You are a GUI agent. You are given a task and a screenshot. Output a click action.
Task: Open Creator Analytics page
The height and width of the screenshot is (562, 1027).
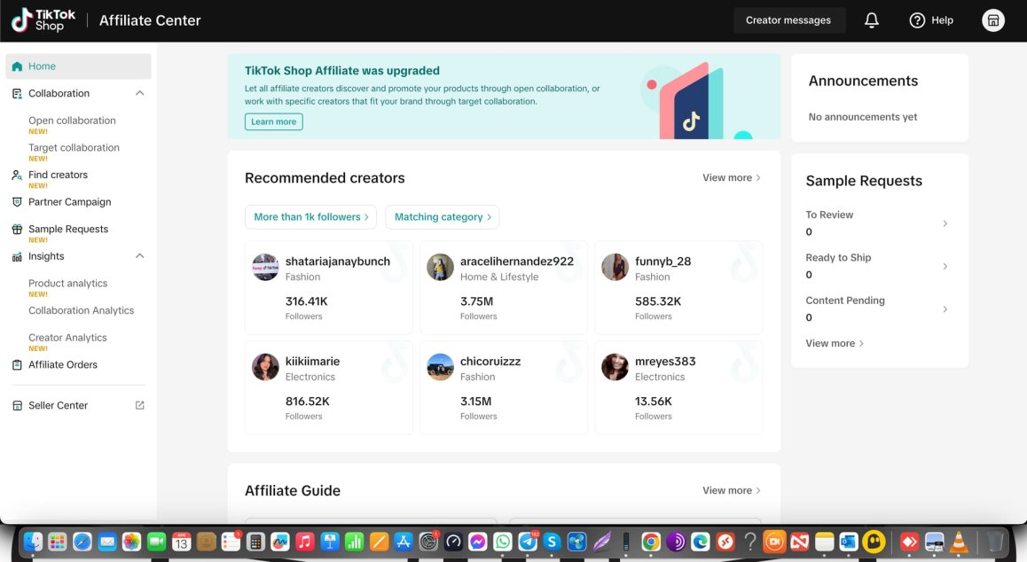[67, 338]
